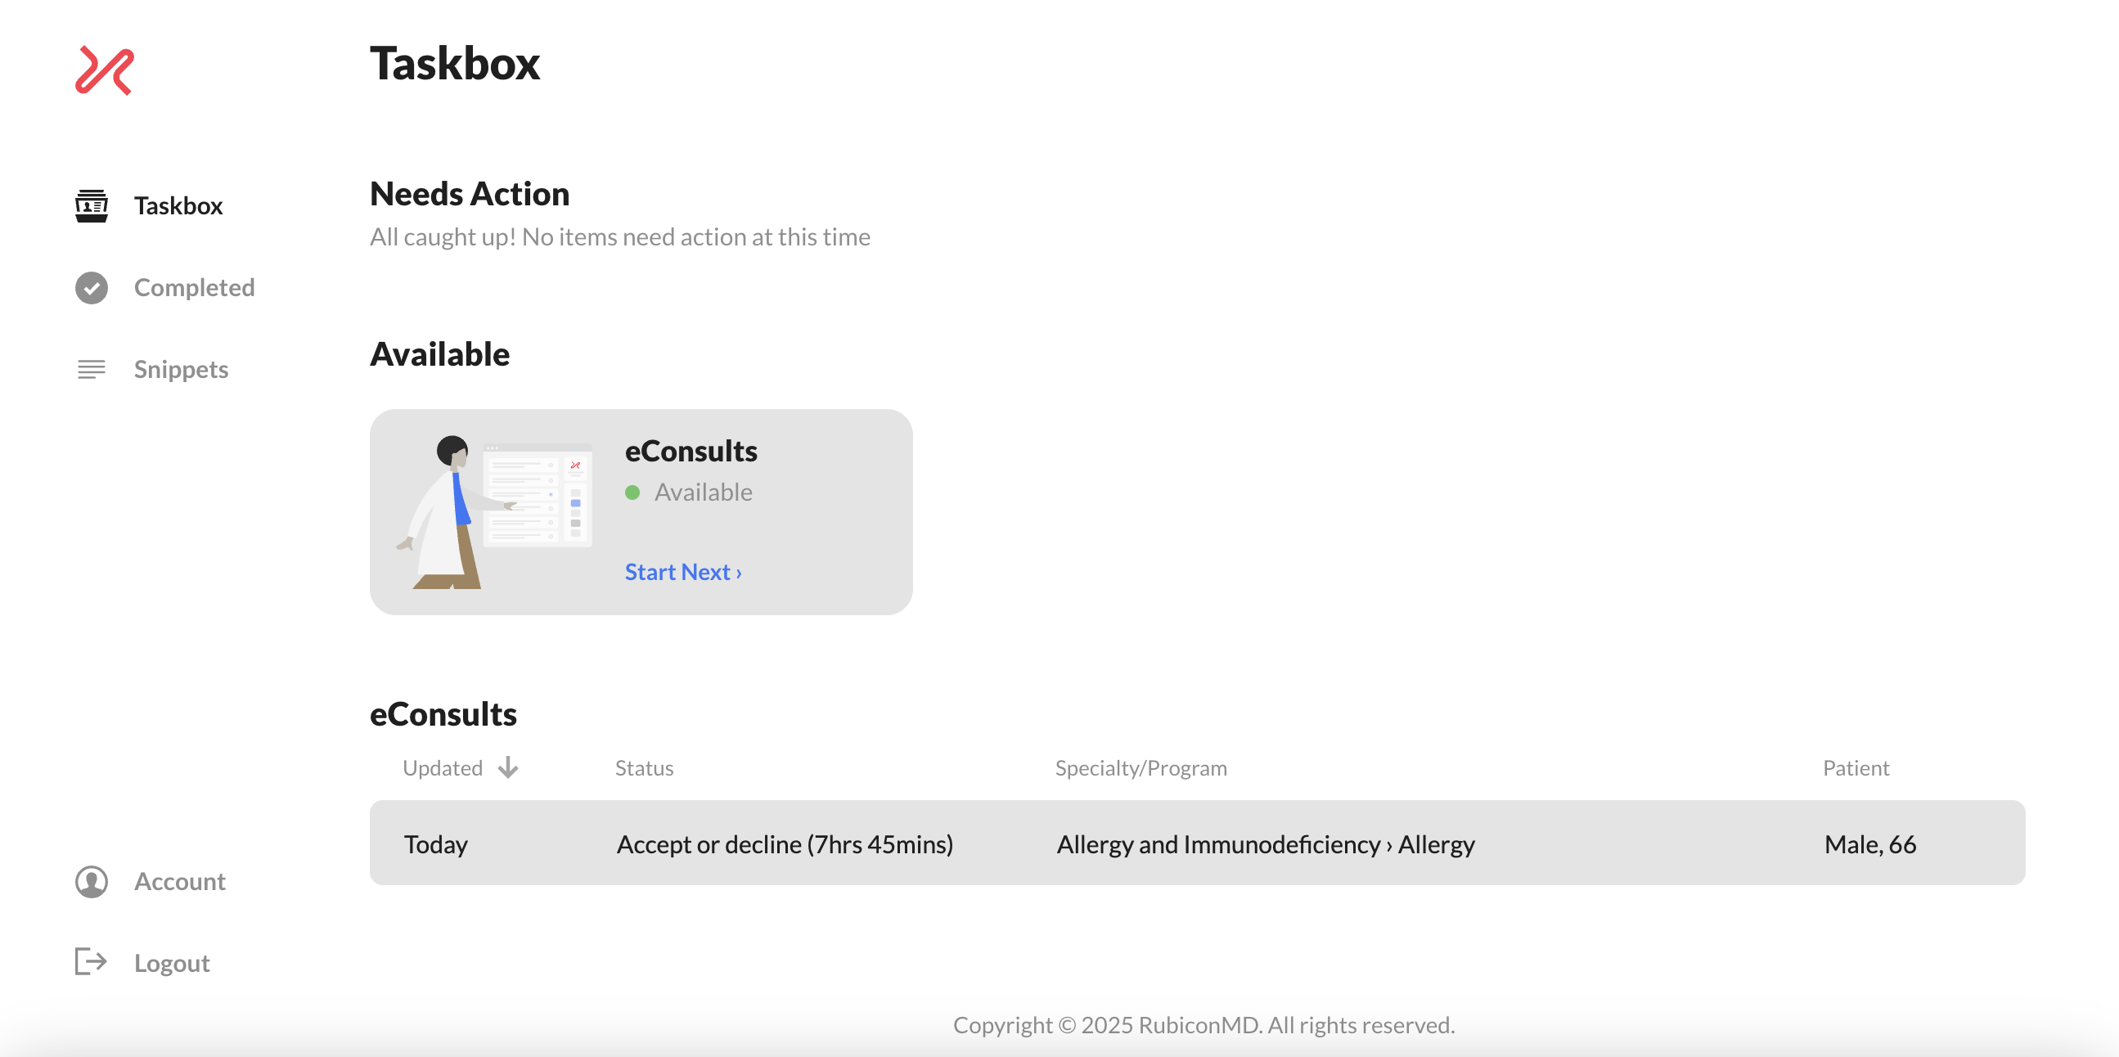Click the green availability status dot
2119x1057 pixels.
coord(632,493)
